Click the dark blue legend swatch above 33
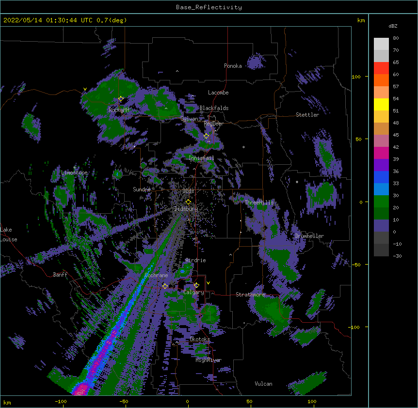The height and width of the screenshot is (408, 418). (381, 177)
